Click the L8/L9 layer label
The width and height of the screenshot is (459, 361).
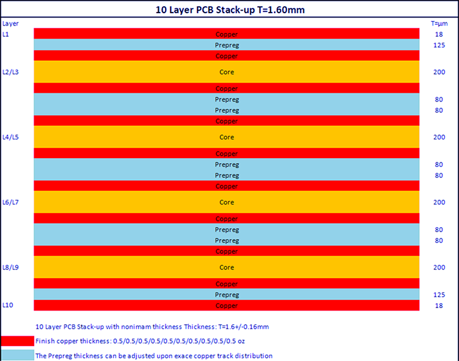click(11, 268)
